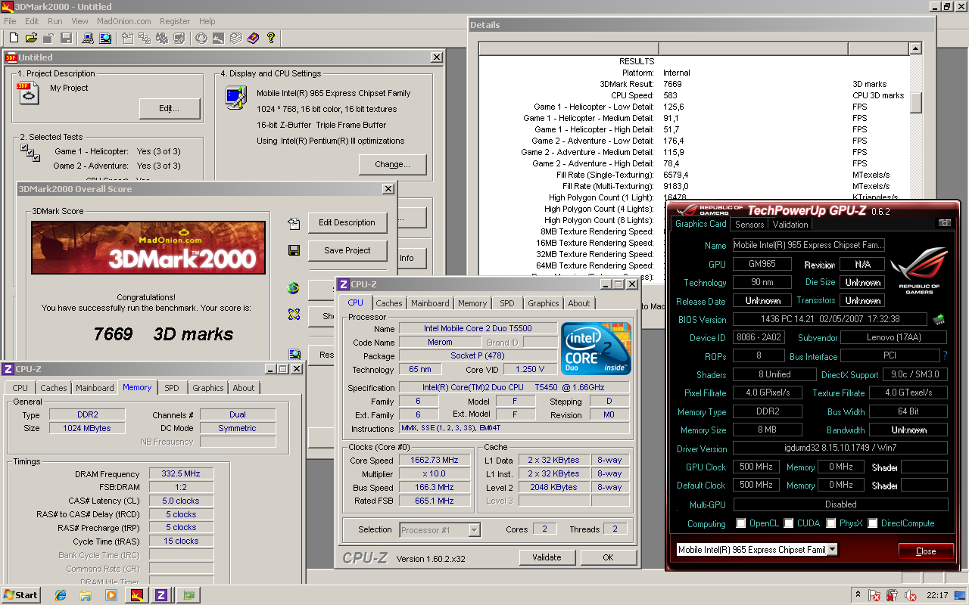Open the SPD tab in the front CPU-Z window
The height and width of the screenshot is (605, 969).
coord(507,303)
